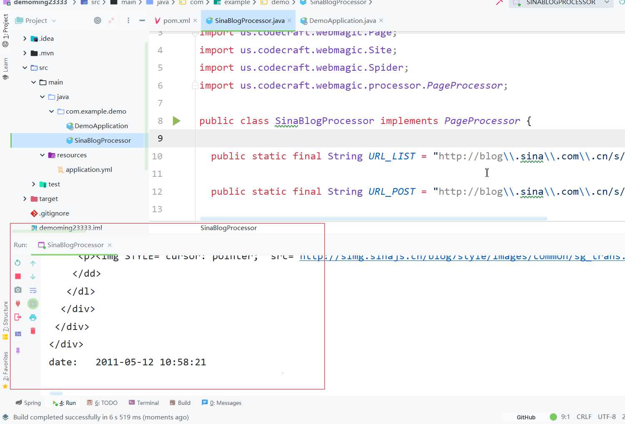Jump up the stack trace with up arrow

[x=33, y=263]
